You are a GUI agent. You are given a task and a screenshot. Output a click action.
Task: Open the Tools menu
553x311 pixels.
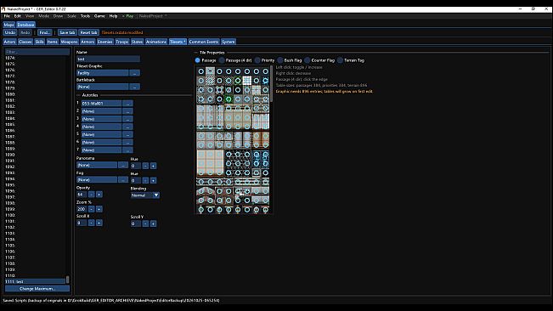tap(85, 16)
